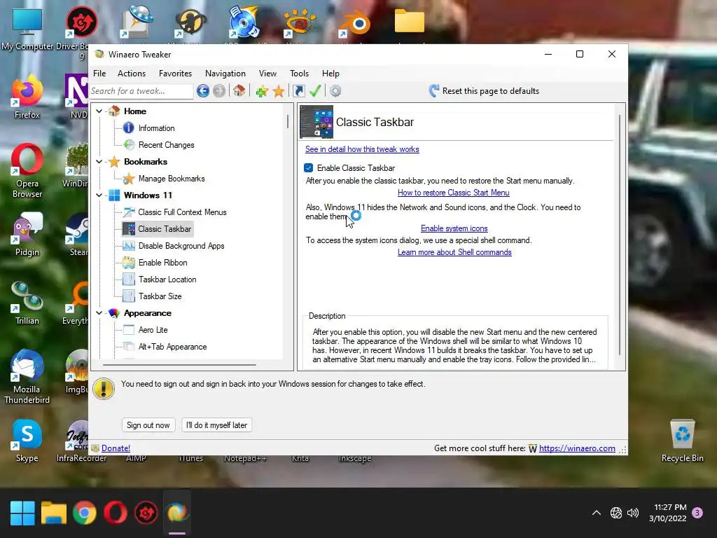The image size is (717, 538).
Task: Show hidden tray icons chevron
Action: point(597,513)
